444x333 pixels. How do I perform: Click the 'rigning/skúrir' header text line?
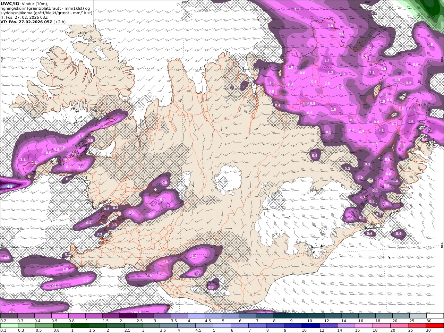(x=46, y=8)
